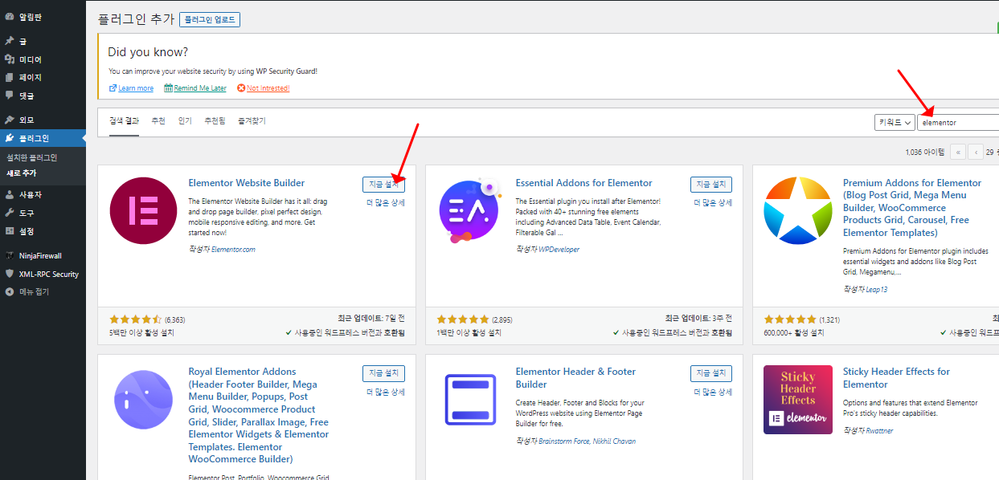Open the 알림판 dashboard icon
Image resolution: width=999 pixels, height=480 pixels.
point(9,17)
